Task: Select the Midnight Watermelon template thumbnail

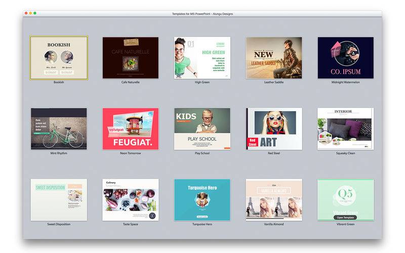Action: coord(346,58)
